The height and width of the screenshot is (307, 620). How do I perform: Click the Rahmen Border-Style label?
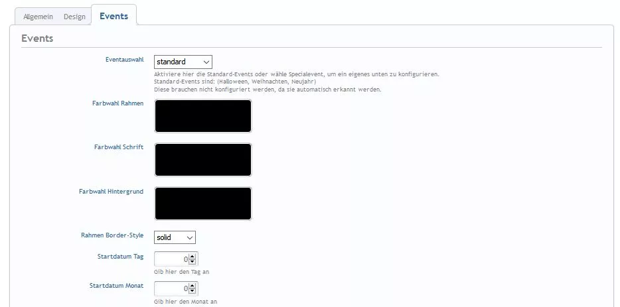(x=112, y=235)
